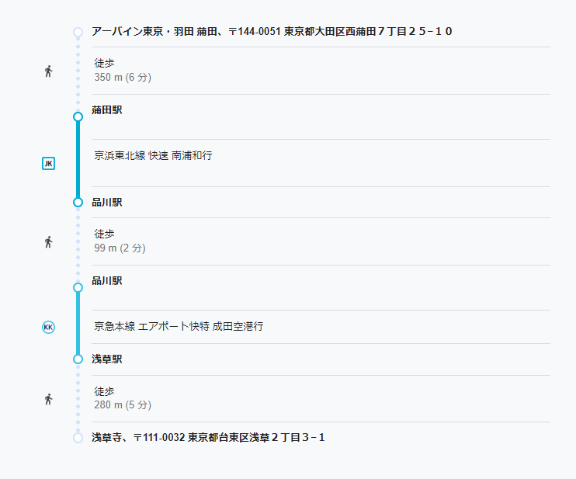Viewport: 576px width, 479px height.
Task: Open the origin address アーバイン東京・羽田 蒲田
Action: pos(272,32)
